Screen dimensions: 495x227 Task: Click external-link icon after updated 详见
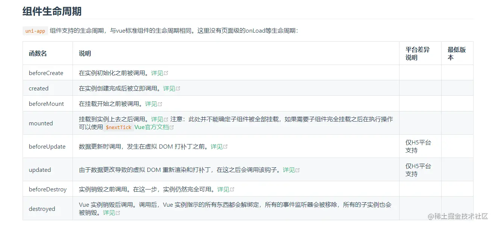(298, 170)
